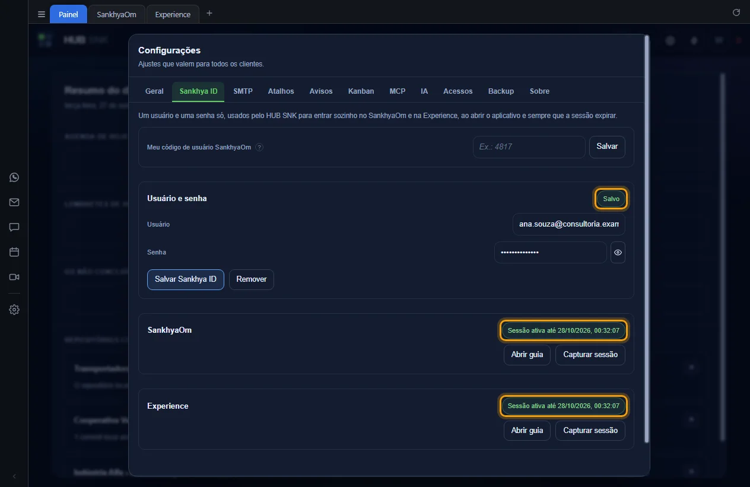Click the help icon beside Meu código de usuário

coord(259,147)
